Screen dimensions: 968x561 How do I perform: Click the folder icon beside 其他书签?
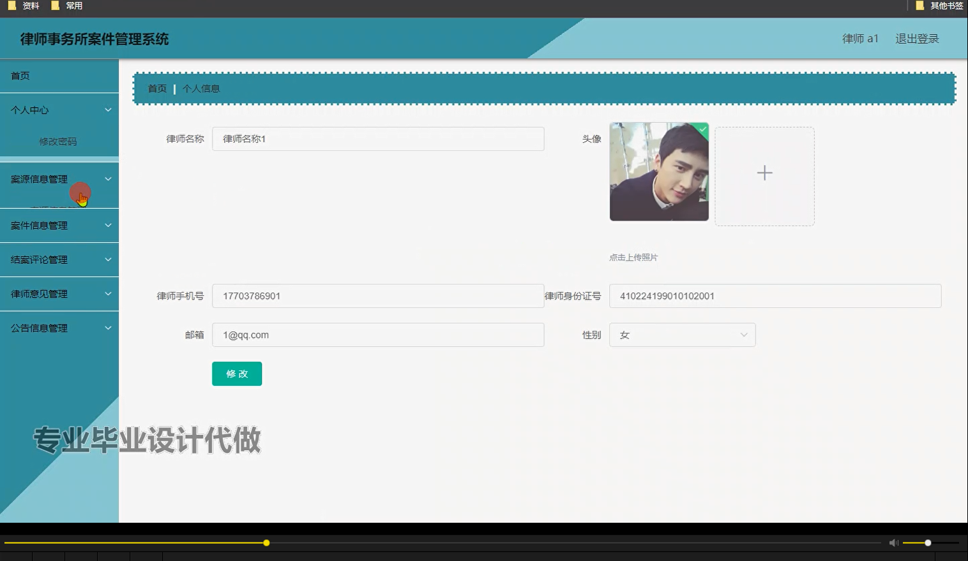918,5
